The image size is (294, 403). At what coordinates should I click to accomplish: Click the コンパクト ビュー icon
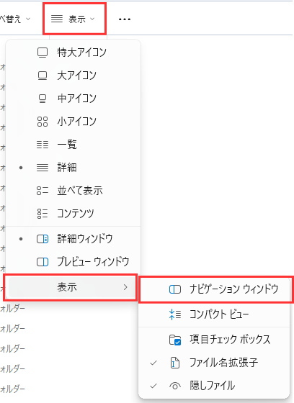pos(175,314)
